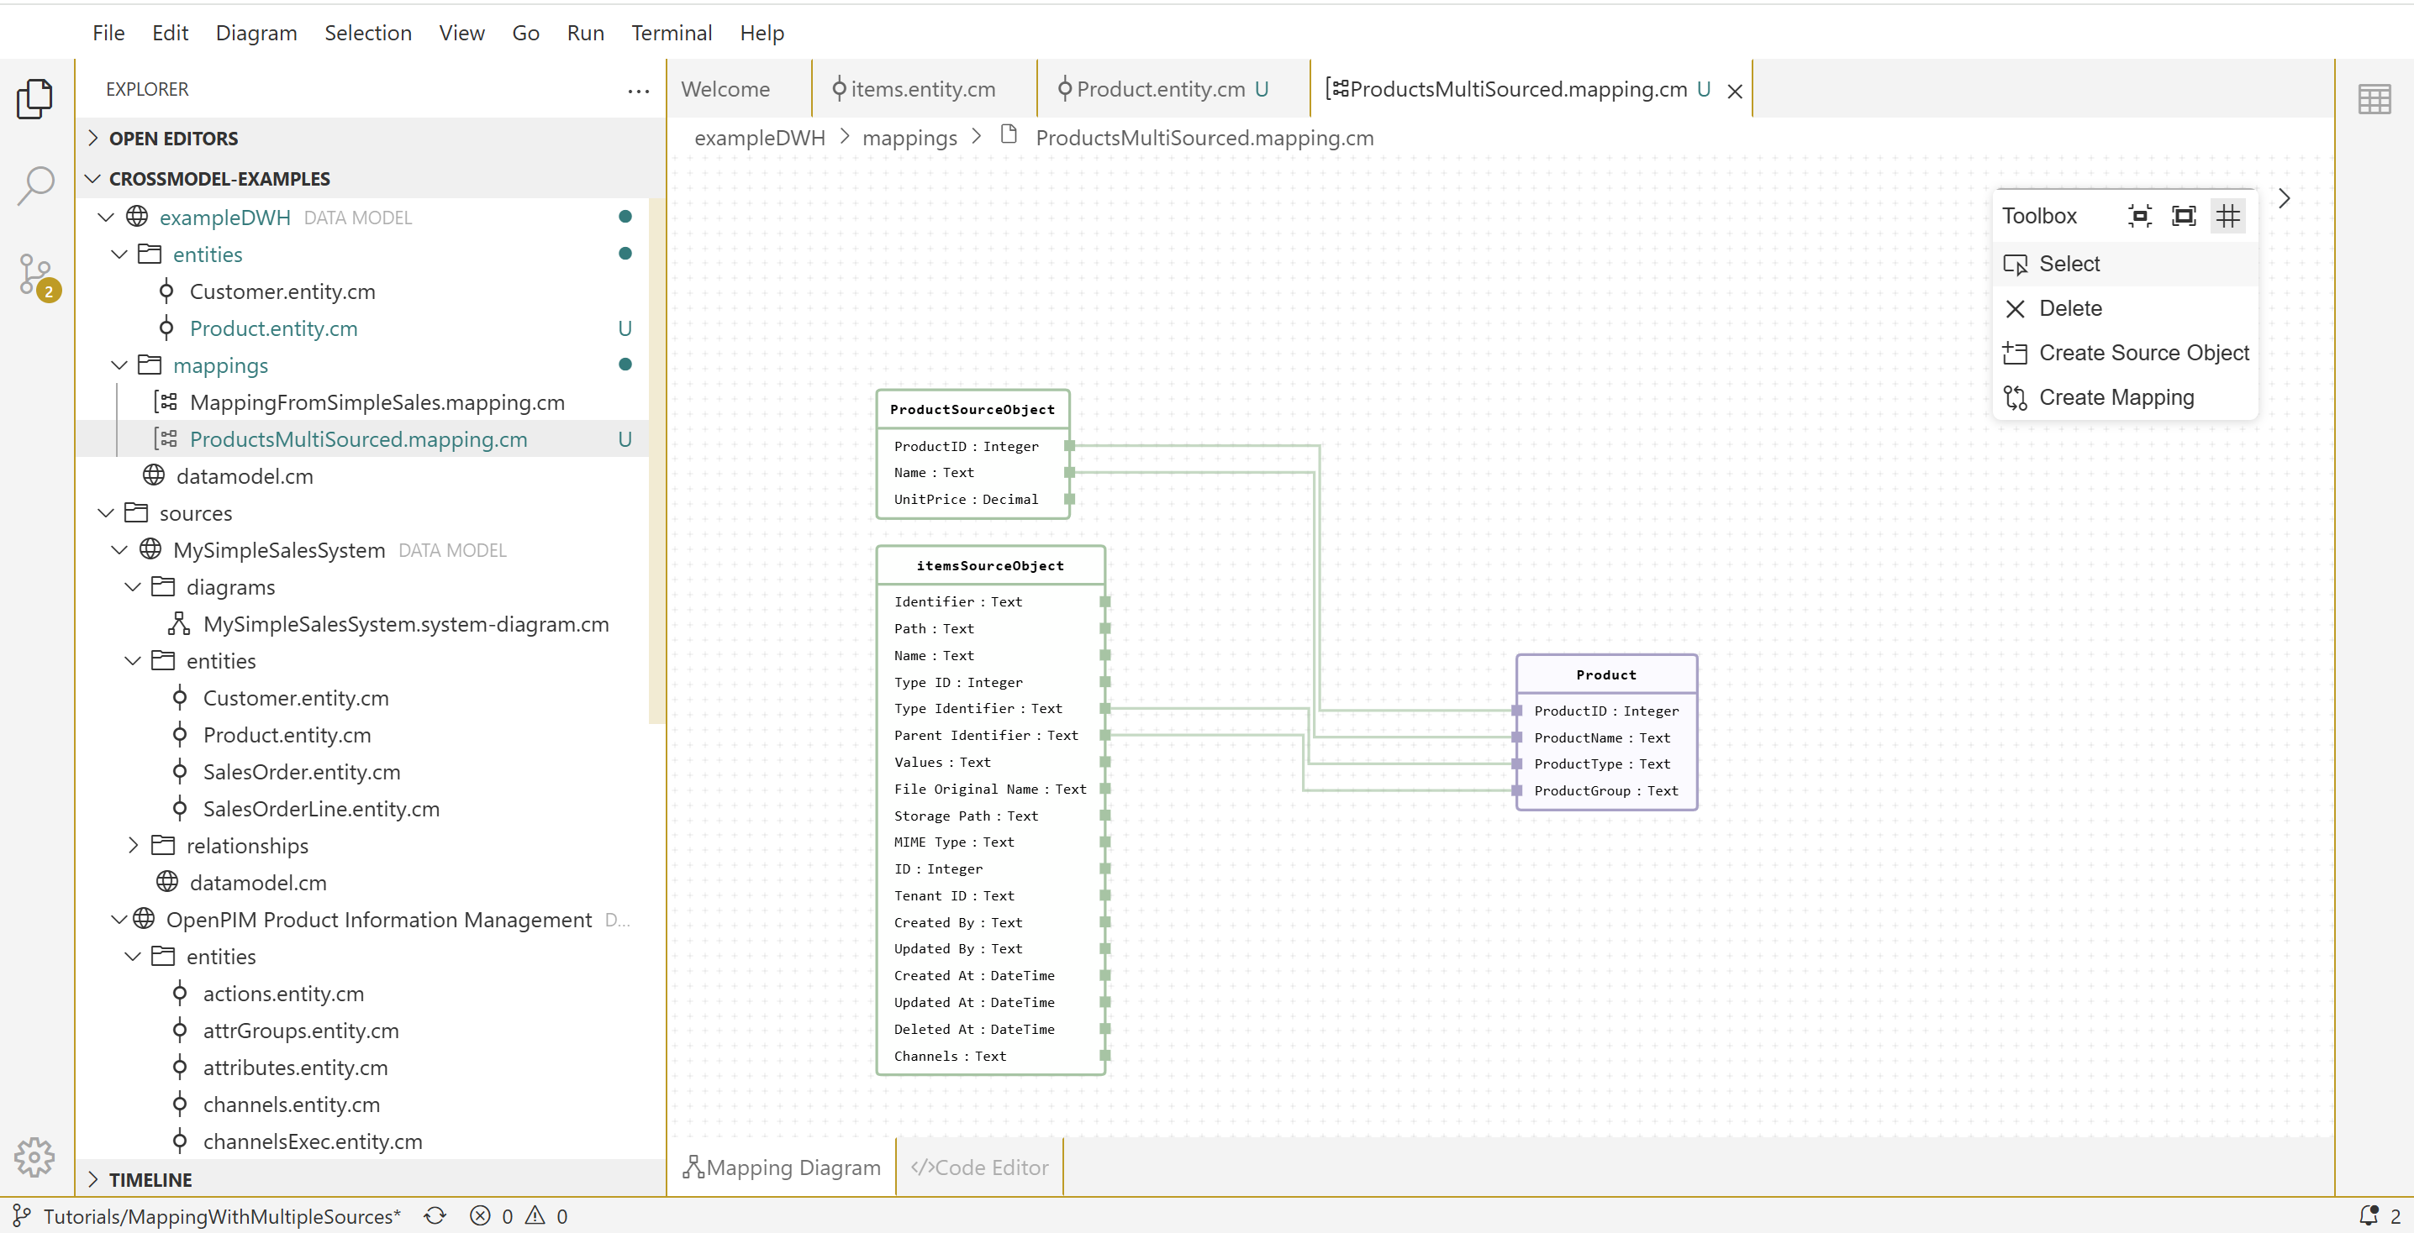Image resolution: width=2414 pixels, height=1233 pixels.
Task: Open MappingFromSimpleSales.mapping.cm file
Action: tap(377, 402)
